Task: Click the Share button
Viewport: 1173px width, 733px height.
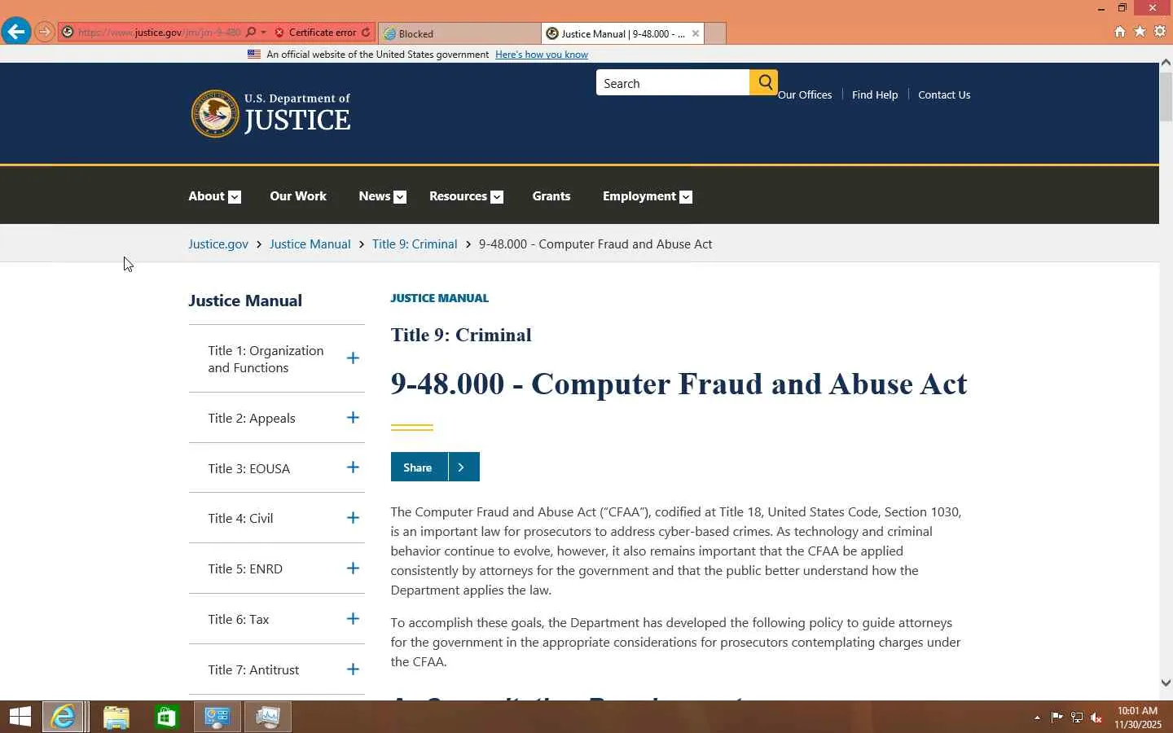Action: click(x=435, y=467)
